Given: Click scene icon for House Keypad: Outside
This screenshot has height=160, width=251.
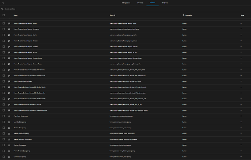Looking at the screenshot, I should tap(9, 47).
